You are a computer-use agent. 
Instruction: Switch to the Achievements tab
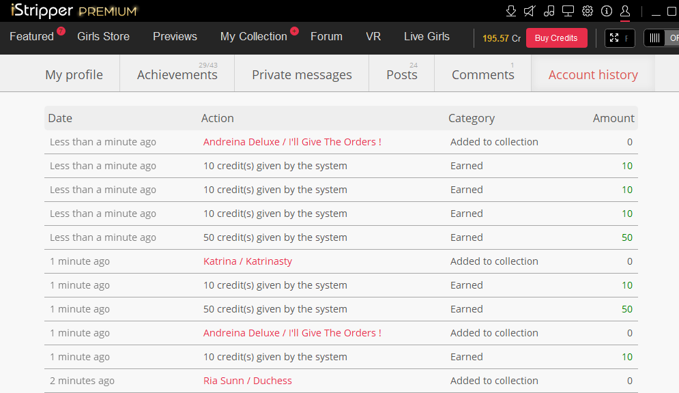coord(177,75)
